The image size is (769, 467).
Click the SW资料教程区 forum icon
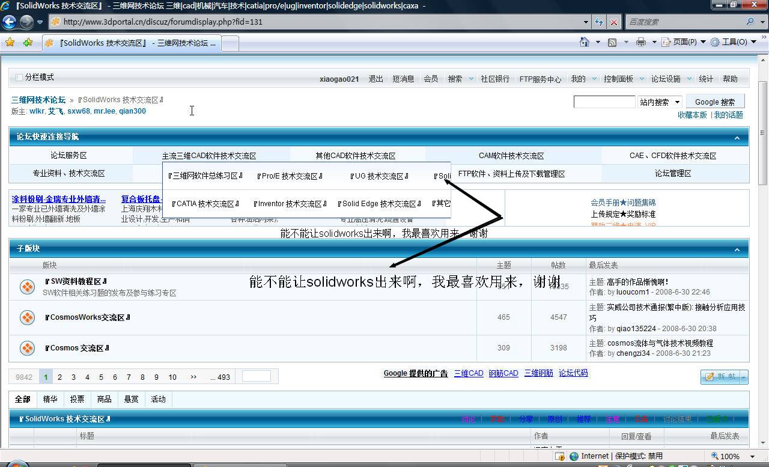(27, 287)
